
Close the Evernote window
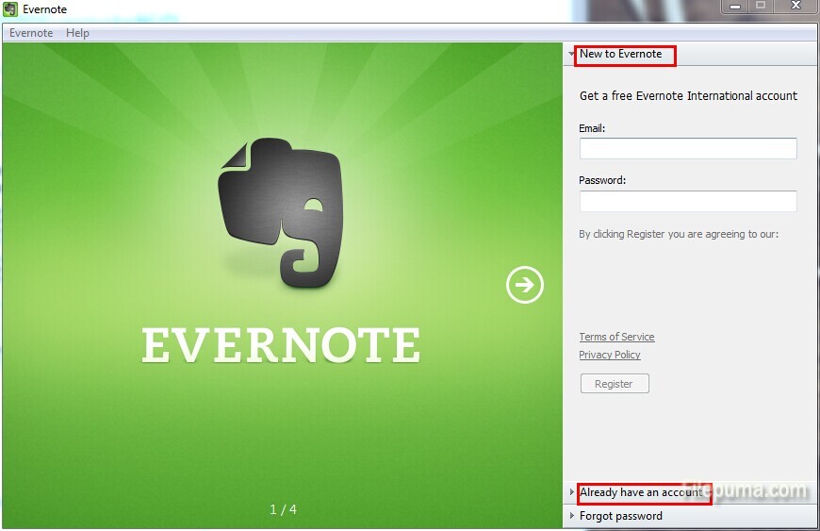pos(796,6)
